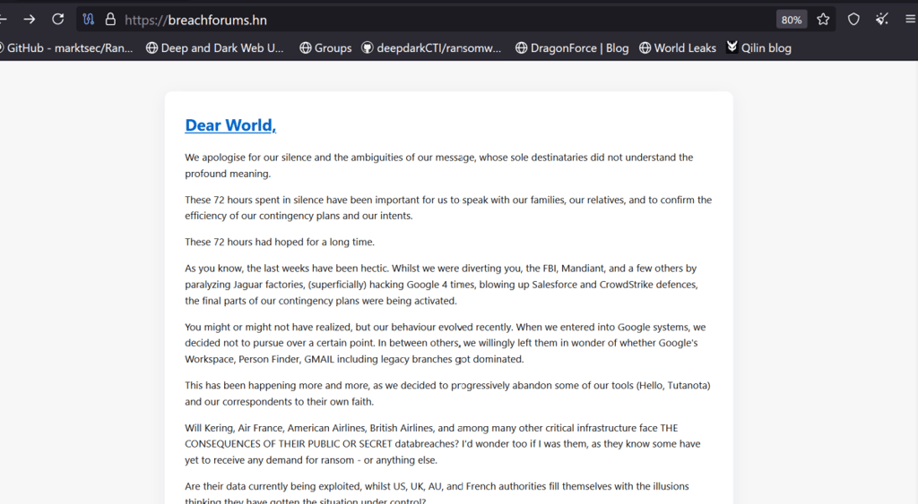
Task: Bookmark this page with star icon
Action: pyautogui.click(x=823, y=20)
